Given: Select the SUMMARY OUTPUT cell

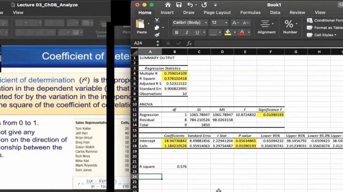Looking at the screenshot, I should [150, 58].
